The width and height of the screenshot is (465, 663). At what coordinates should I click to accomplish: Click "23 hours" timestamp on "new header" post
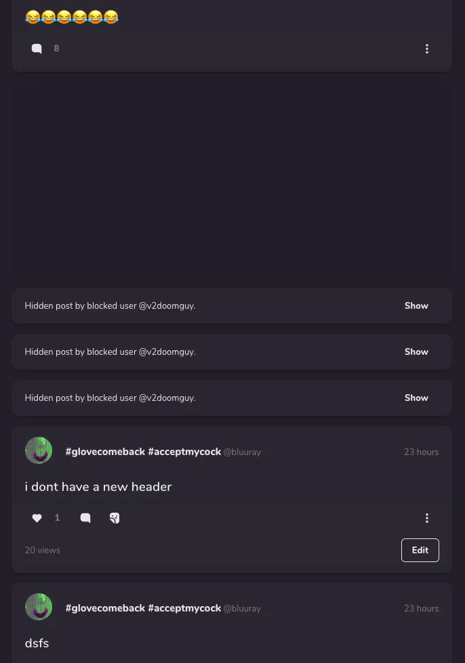[x=421, y=452]
